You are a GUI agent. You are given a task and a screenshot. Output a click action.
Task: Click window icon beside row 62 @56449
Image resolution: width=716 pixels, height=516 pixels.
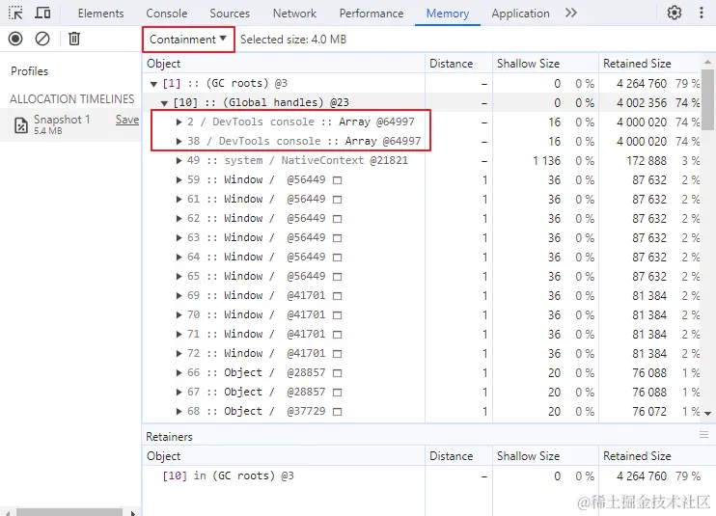click(x=337, y=219)
